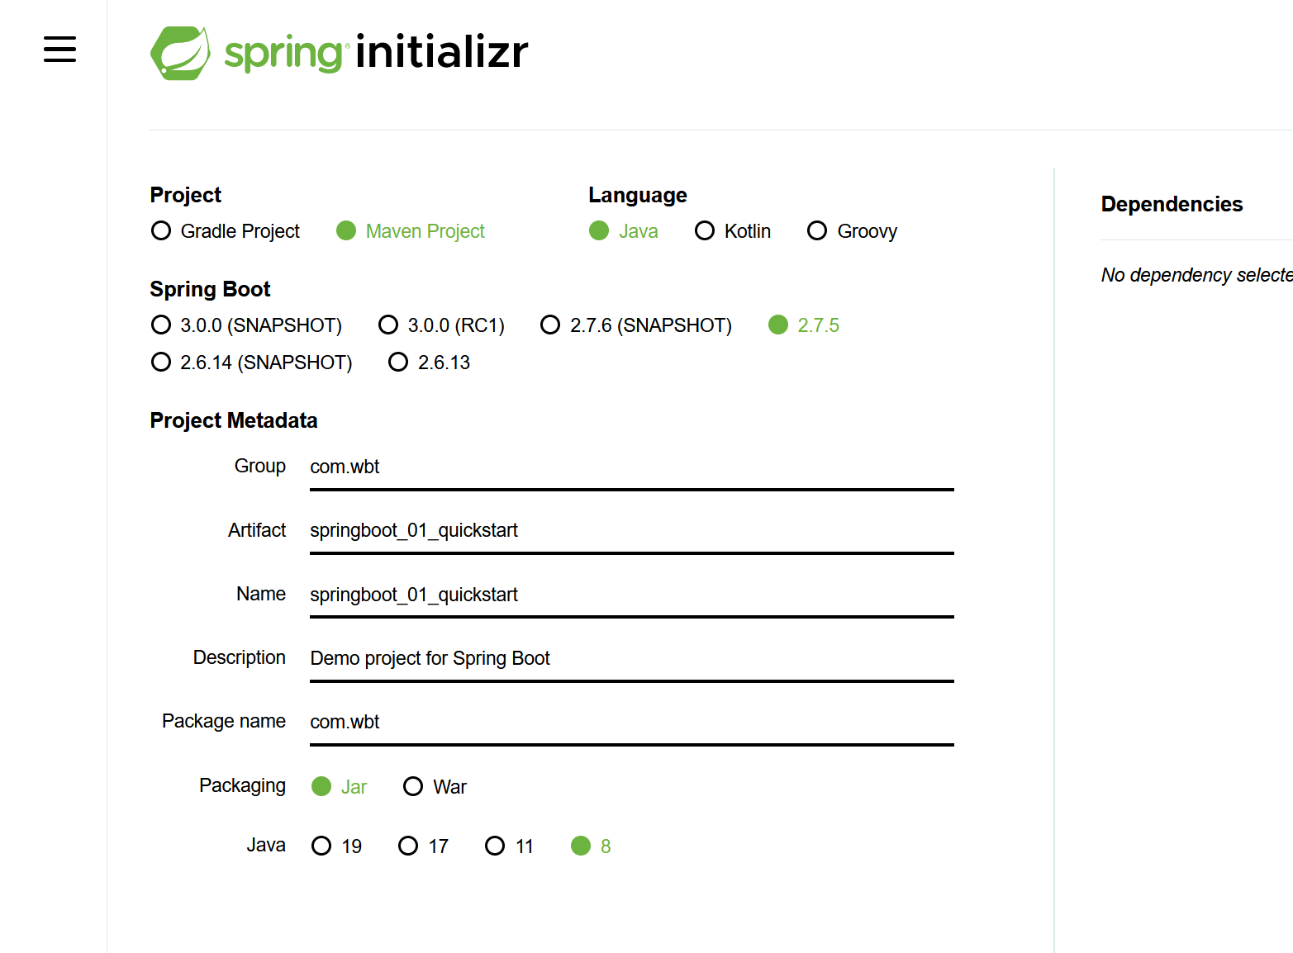Click the Spring leaf logo
1293x953 pixels.
tap(179, 53)
